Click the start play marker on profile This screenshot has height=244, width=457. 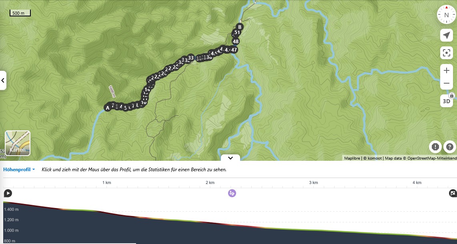coord(8,193)
